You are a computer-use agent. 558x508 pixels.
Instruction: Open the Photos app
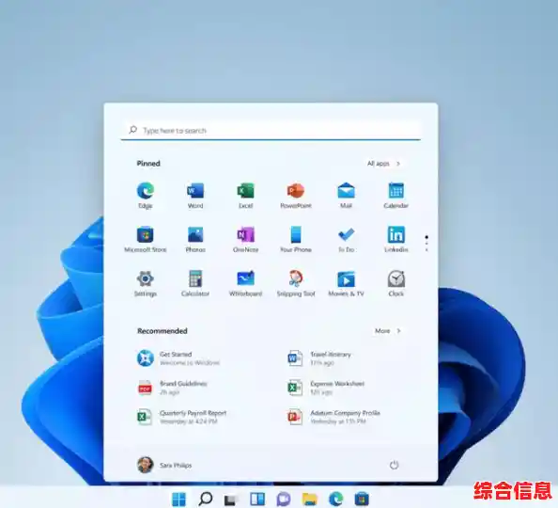[195, 240]
